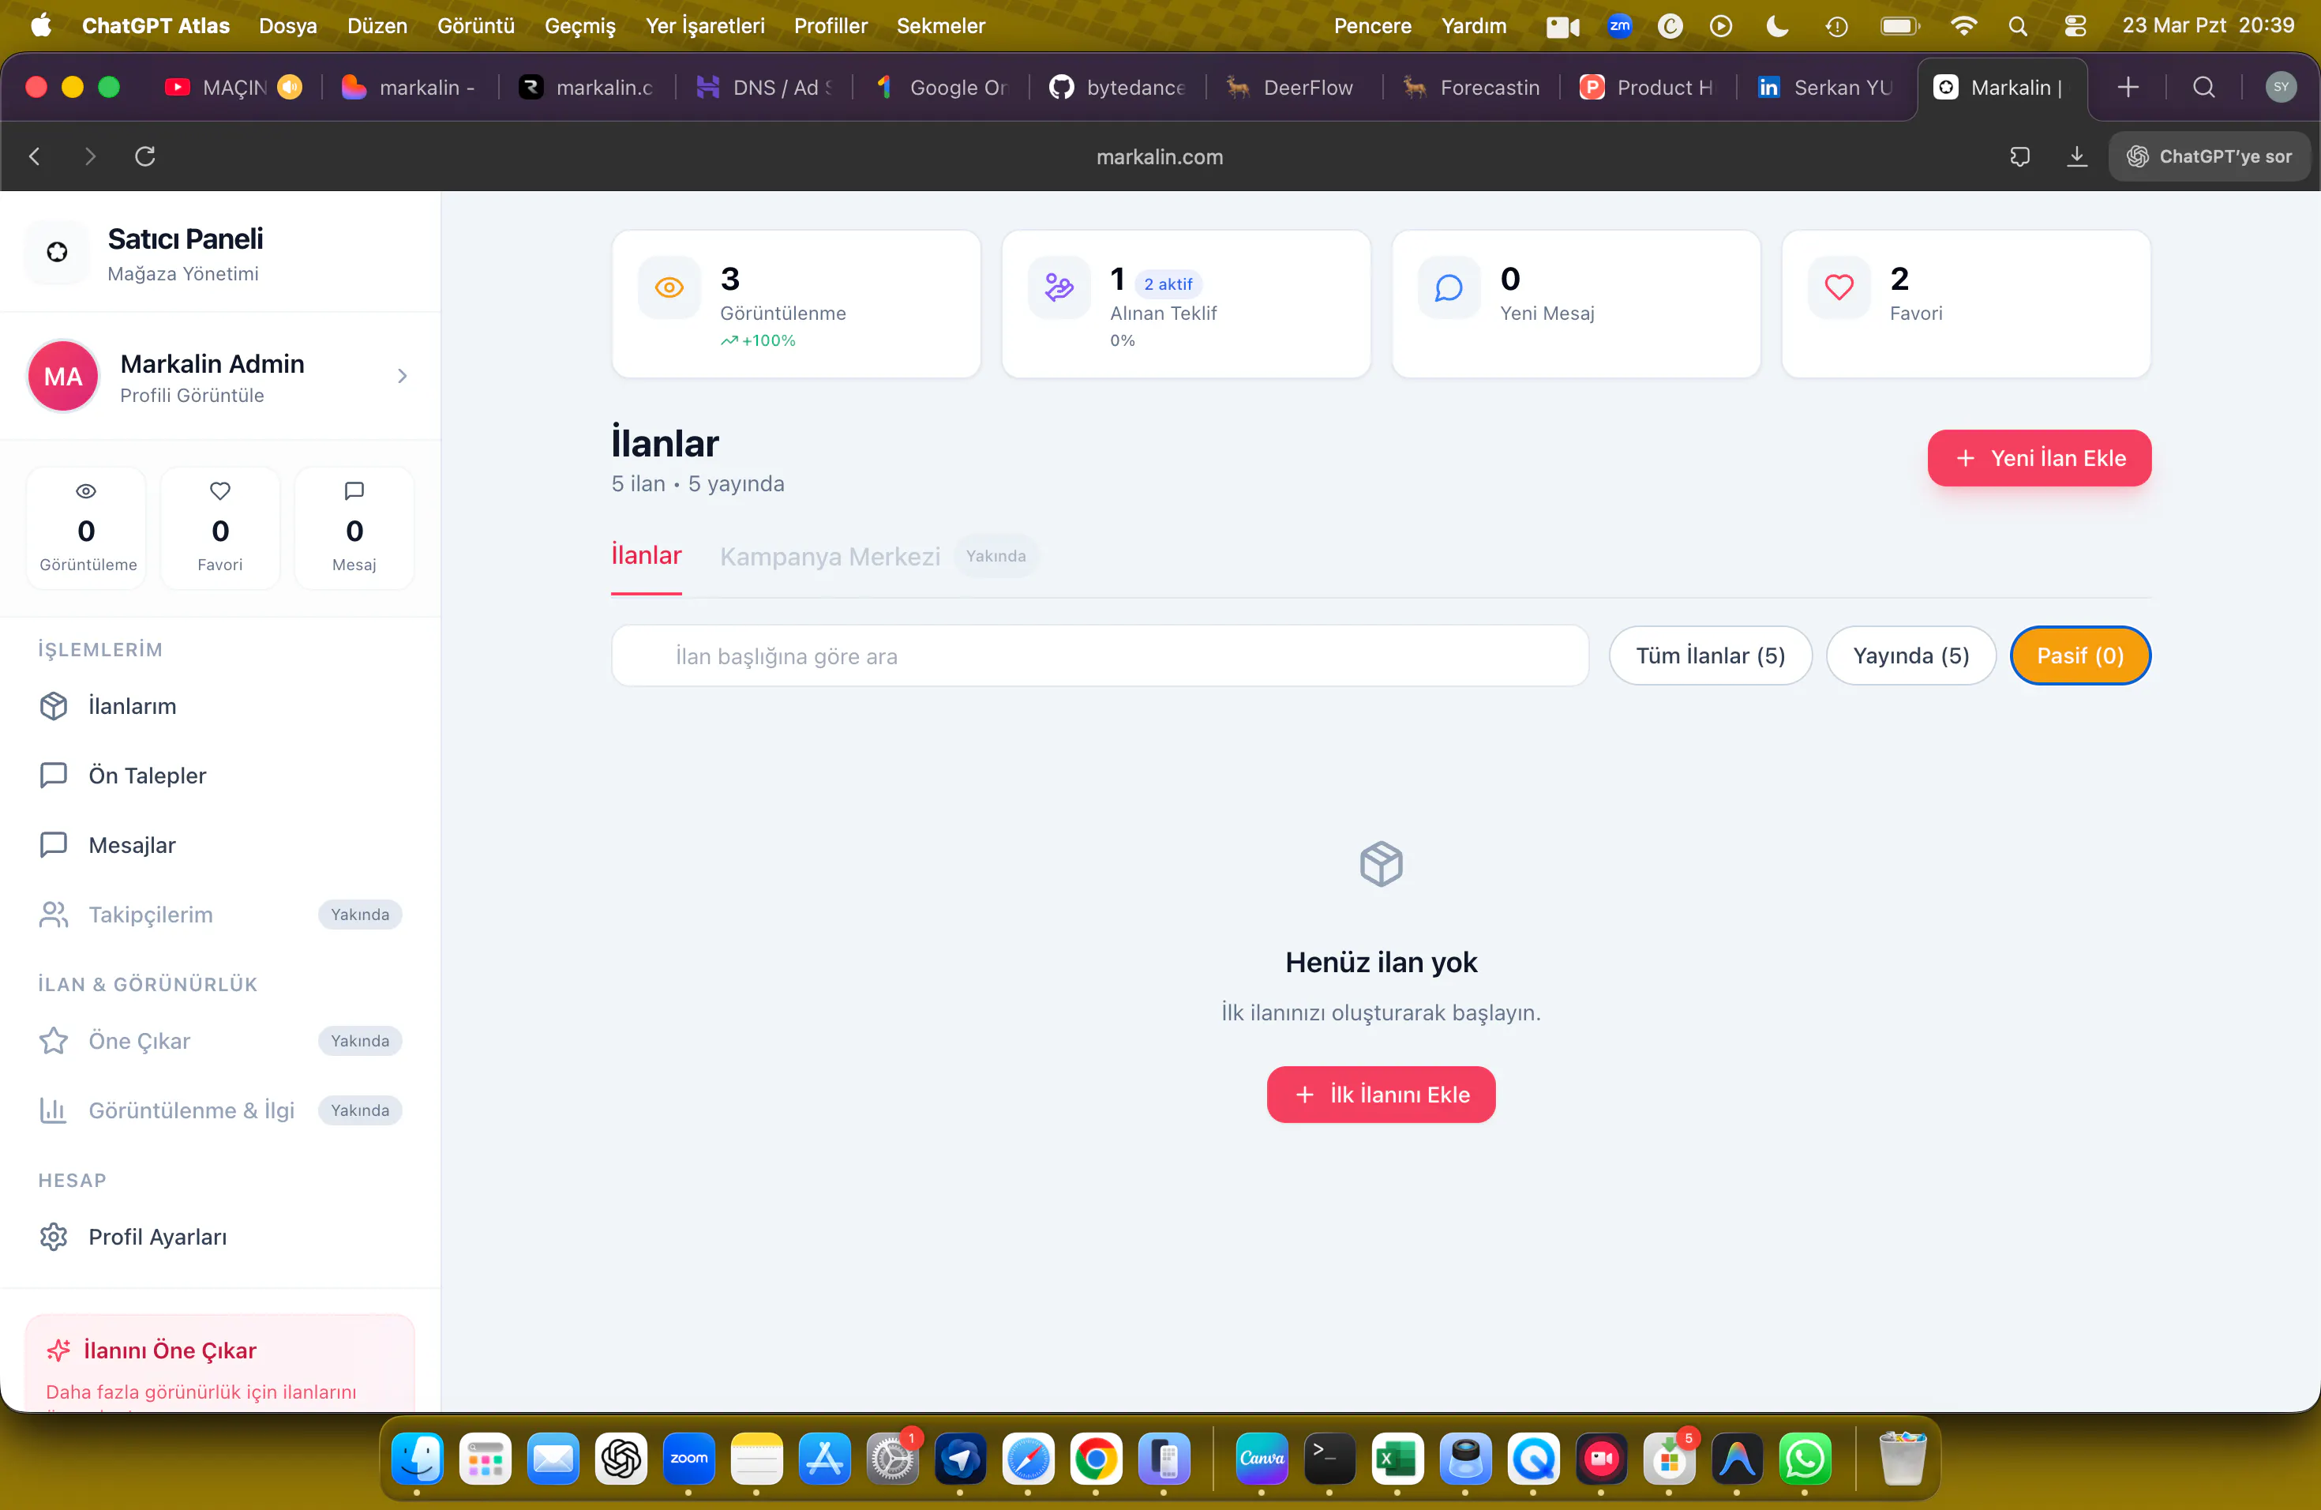
Task: Click the empty-state package icon
Action: click(x=1381, y=864)
